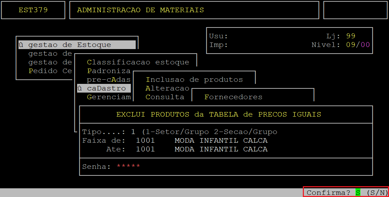The height and width of the screenshot is (197, 389).
Task: Select the 'pre-cAdas' menu entry
Action: pyautogui.click(x=109, y=80)
